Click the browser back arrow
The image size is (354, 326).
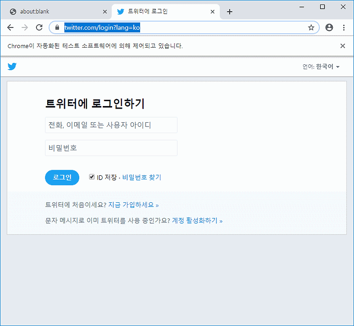coord(10,27)
